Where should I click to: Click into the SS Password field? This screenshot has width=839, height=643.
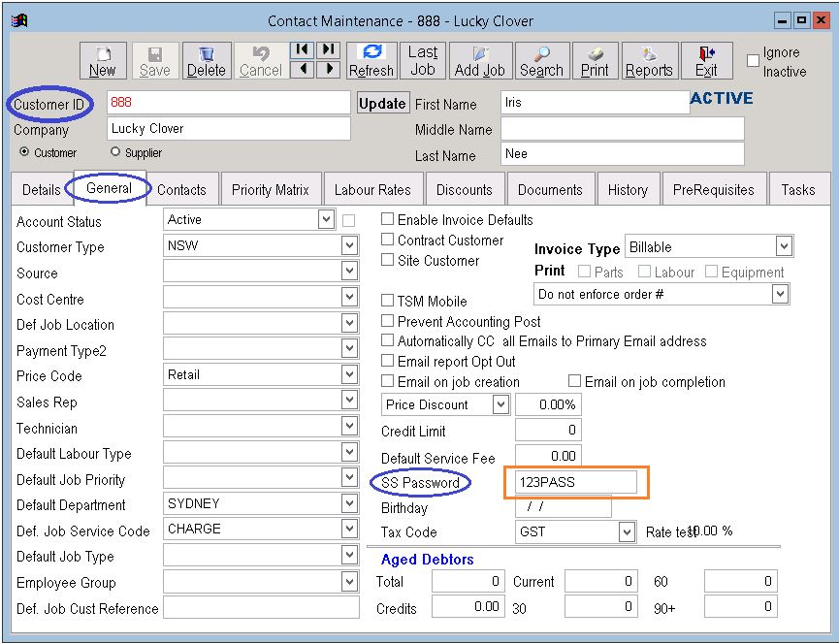[576, 482]
